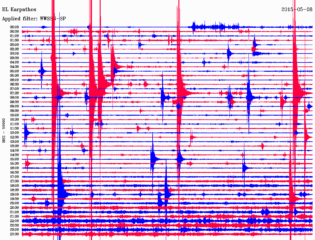Select the 22:00 time label
Image resolution: width=315 pixels, height=240 pixels.
[14, 221]
